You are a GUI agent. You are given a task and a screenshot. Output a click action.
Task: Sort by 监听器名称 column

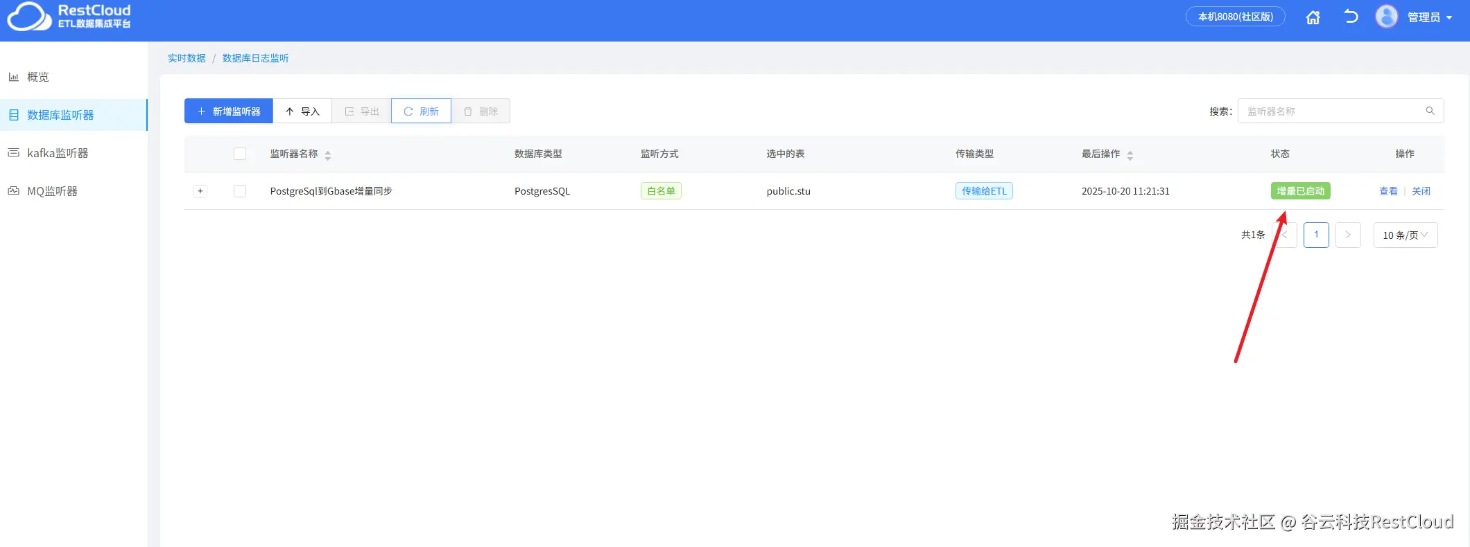328,155
